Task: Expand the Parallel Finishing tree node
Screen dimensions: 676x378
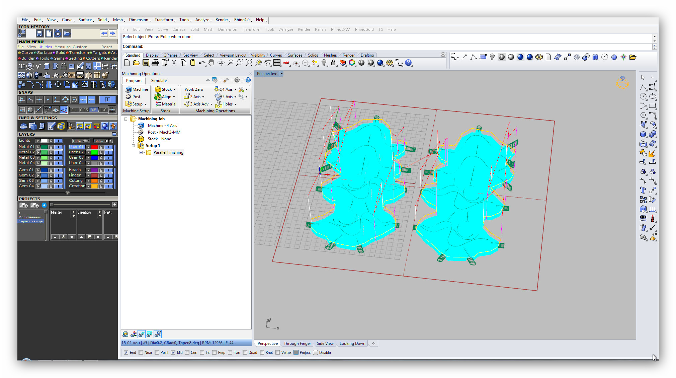Action: click(x=141, y=153)
